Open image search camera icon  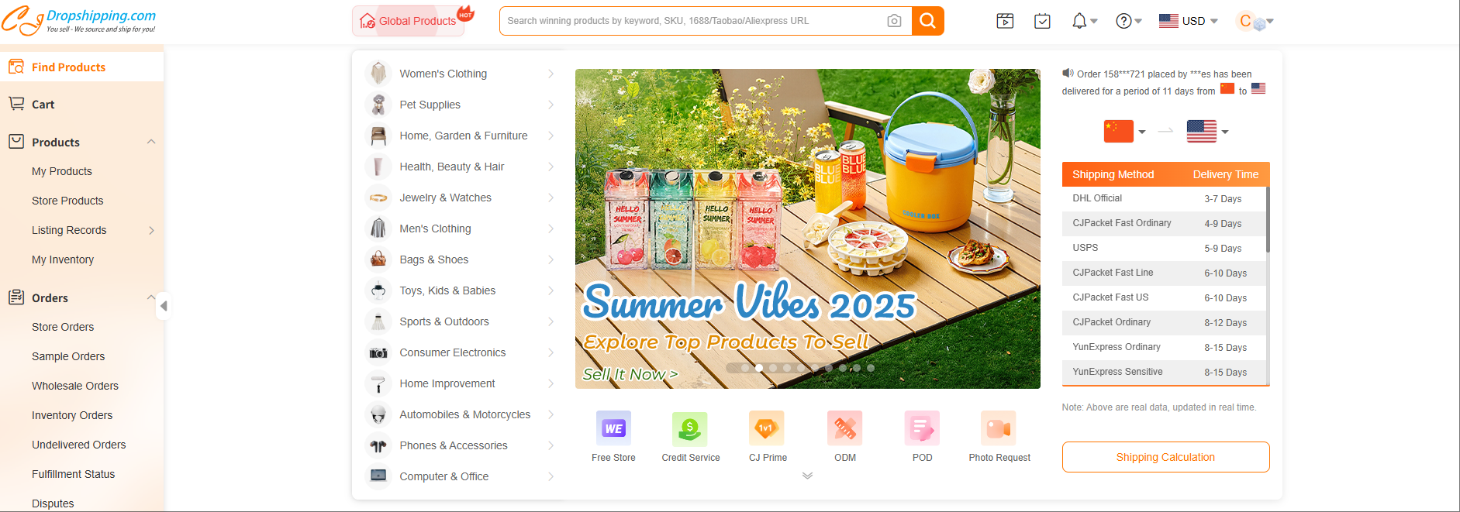(x=894, y=21)
